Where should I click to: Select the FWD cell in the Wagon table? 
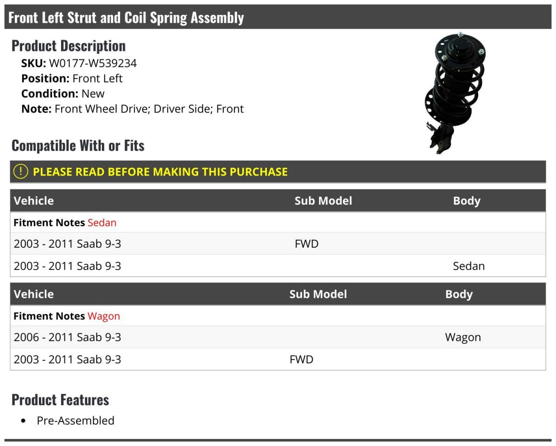302,359
